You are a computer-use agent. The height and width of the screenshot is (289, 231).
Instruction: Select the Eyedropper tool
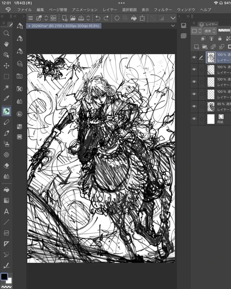[x=6, y=98]
